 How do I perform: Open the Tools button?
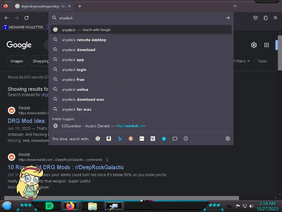click(262, 61)
